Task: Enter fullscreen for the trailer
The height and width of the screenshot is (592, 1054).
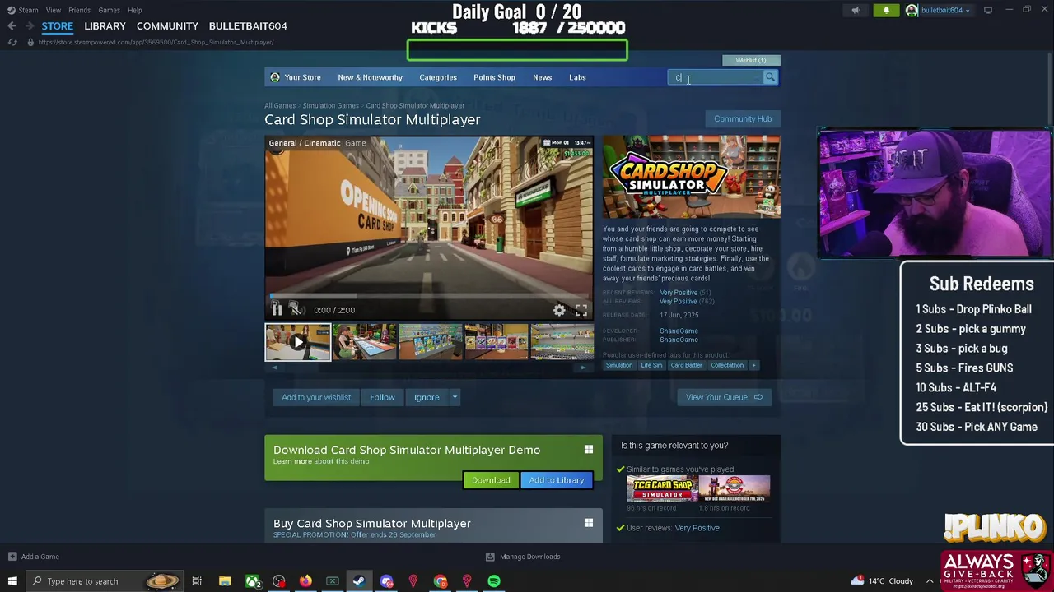Action: (581, 310)
